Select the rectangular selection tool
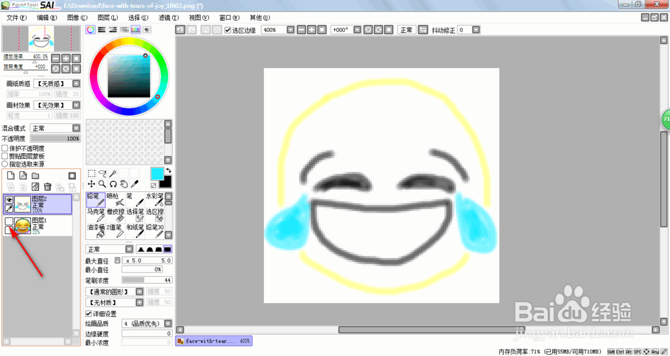The height and width of the screenshot is (356, 670). (x=91, y=173)
